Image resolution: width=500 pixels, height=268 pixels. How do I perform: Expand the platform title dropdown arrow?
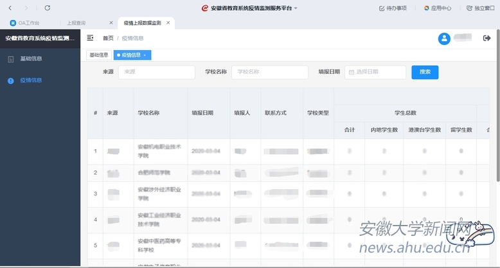[296, 8]
